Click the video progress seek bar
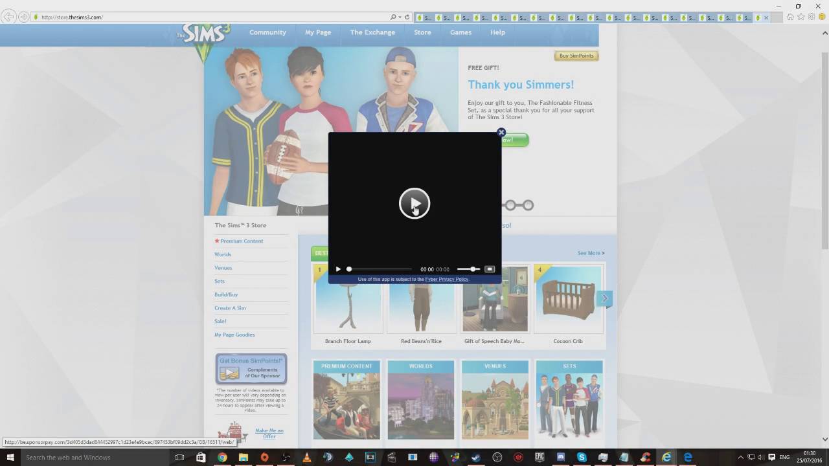The image size is (829, 466). tap(380, 269)
